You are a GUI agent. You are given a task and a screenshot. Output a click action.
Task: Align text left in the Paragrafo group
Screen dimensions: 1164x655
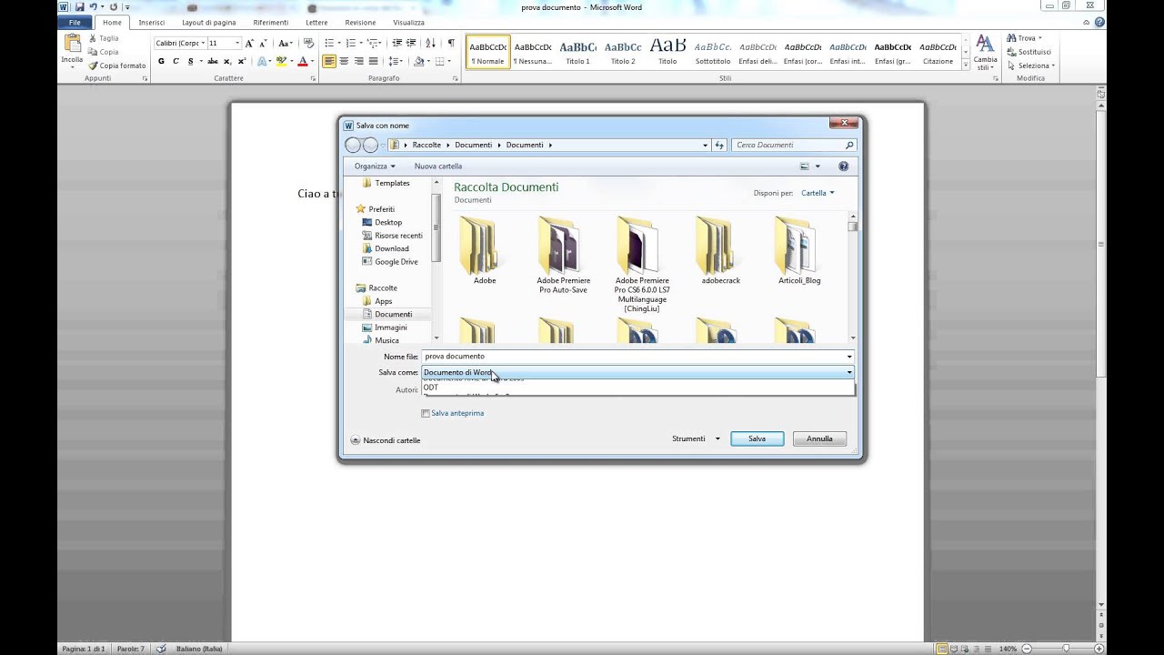coord(329,61)
